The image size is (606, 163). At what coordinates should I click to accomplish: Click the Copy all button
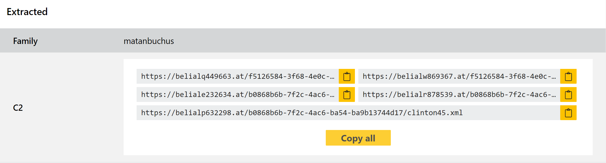pyautogui.click(x=358, y=138)
